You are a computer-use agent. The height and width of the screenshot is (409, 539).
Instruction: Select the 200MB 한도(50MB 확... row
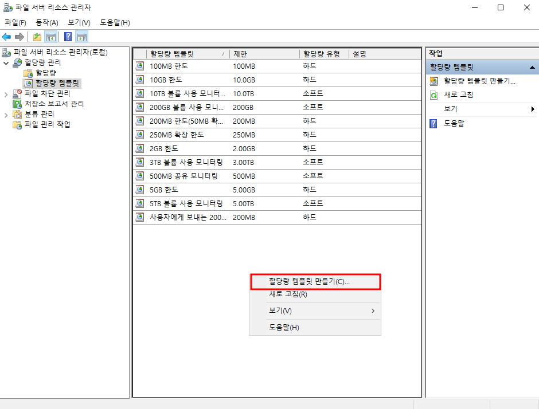point(277,121)
